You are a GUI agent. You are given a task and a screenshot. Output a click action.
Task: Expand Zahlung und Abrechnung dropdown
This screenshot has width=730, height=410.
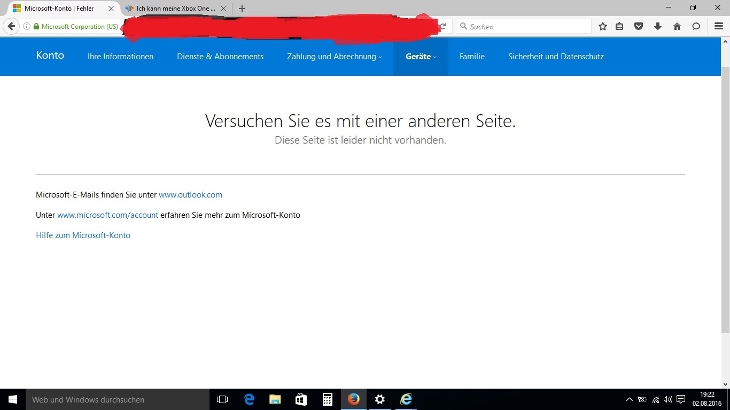click(335, 57)
